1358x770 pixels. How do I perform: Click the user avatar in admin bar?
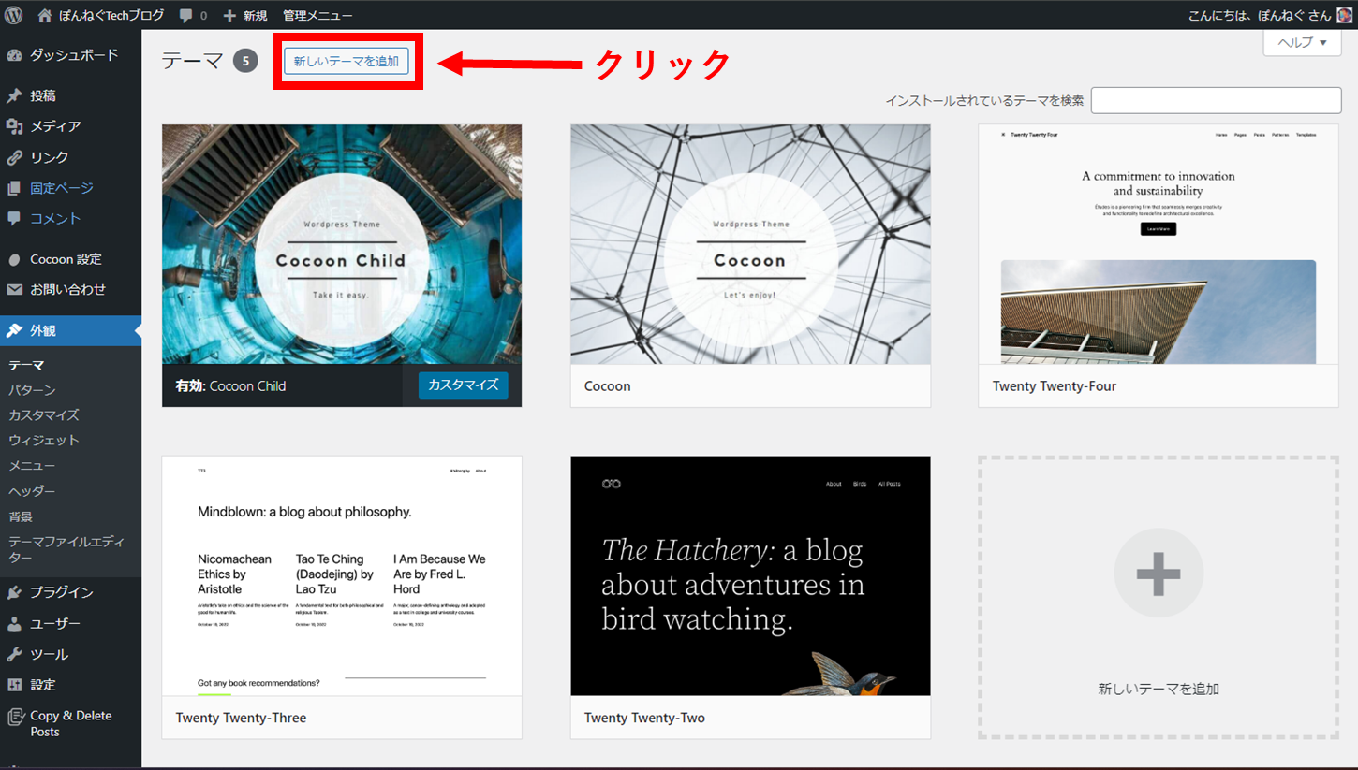point(1345,15)
